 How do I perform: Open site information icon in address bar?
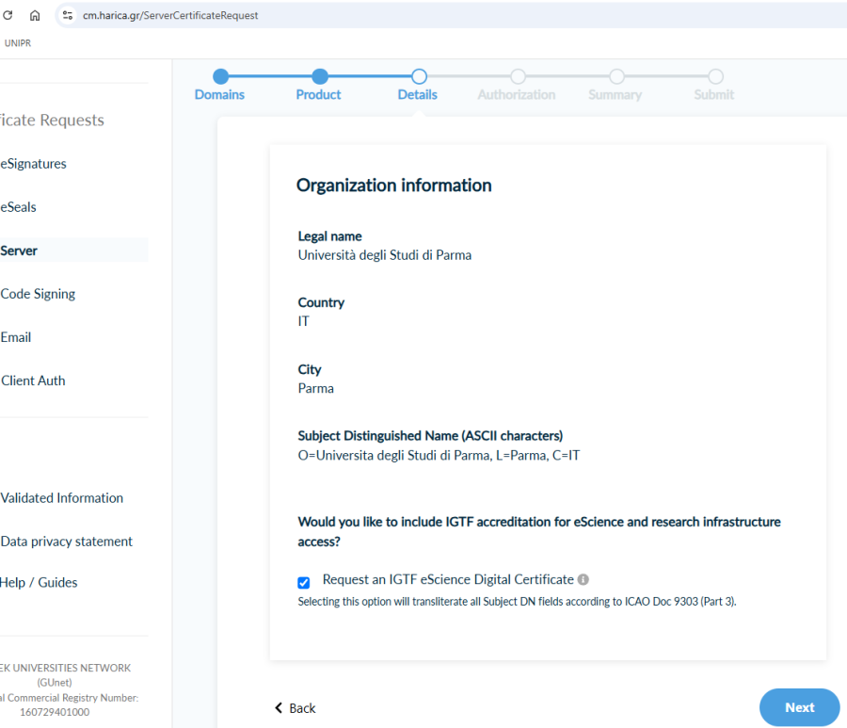67,15
